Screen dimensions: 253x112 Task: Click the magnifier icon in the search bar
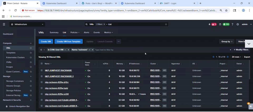coord(87,24)
